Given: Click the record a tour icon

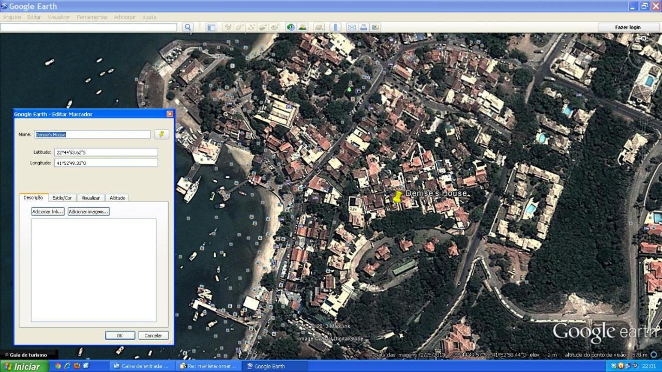Looking at the screenshot, I should pyautogui.click(x=275, y=27).
